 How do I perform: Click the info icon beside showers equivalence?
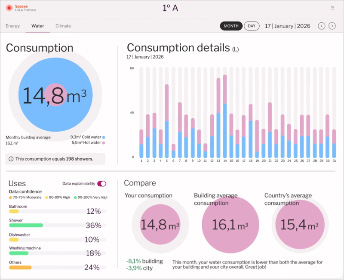11,159
